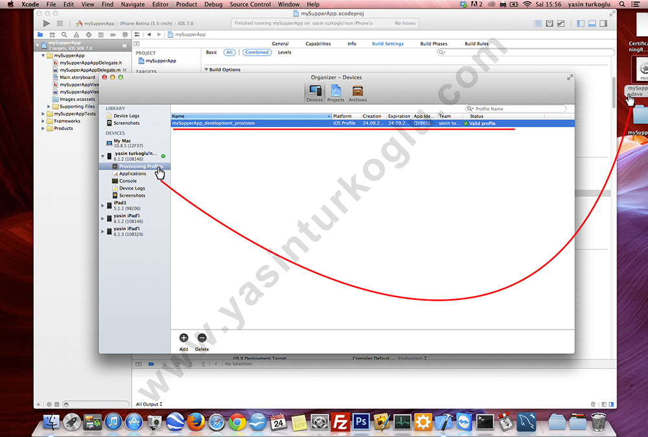Viewport: 648px width, 437px height.
Task: Collapse the yasin turkoglu iPhone device
Action: coord(102,156)
